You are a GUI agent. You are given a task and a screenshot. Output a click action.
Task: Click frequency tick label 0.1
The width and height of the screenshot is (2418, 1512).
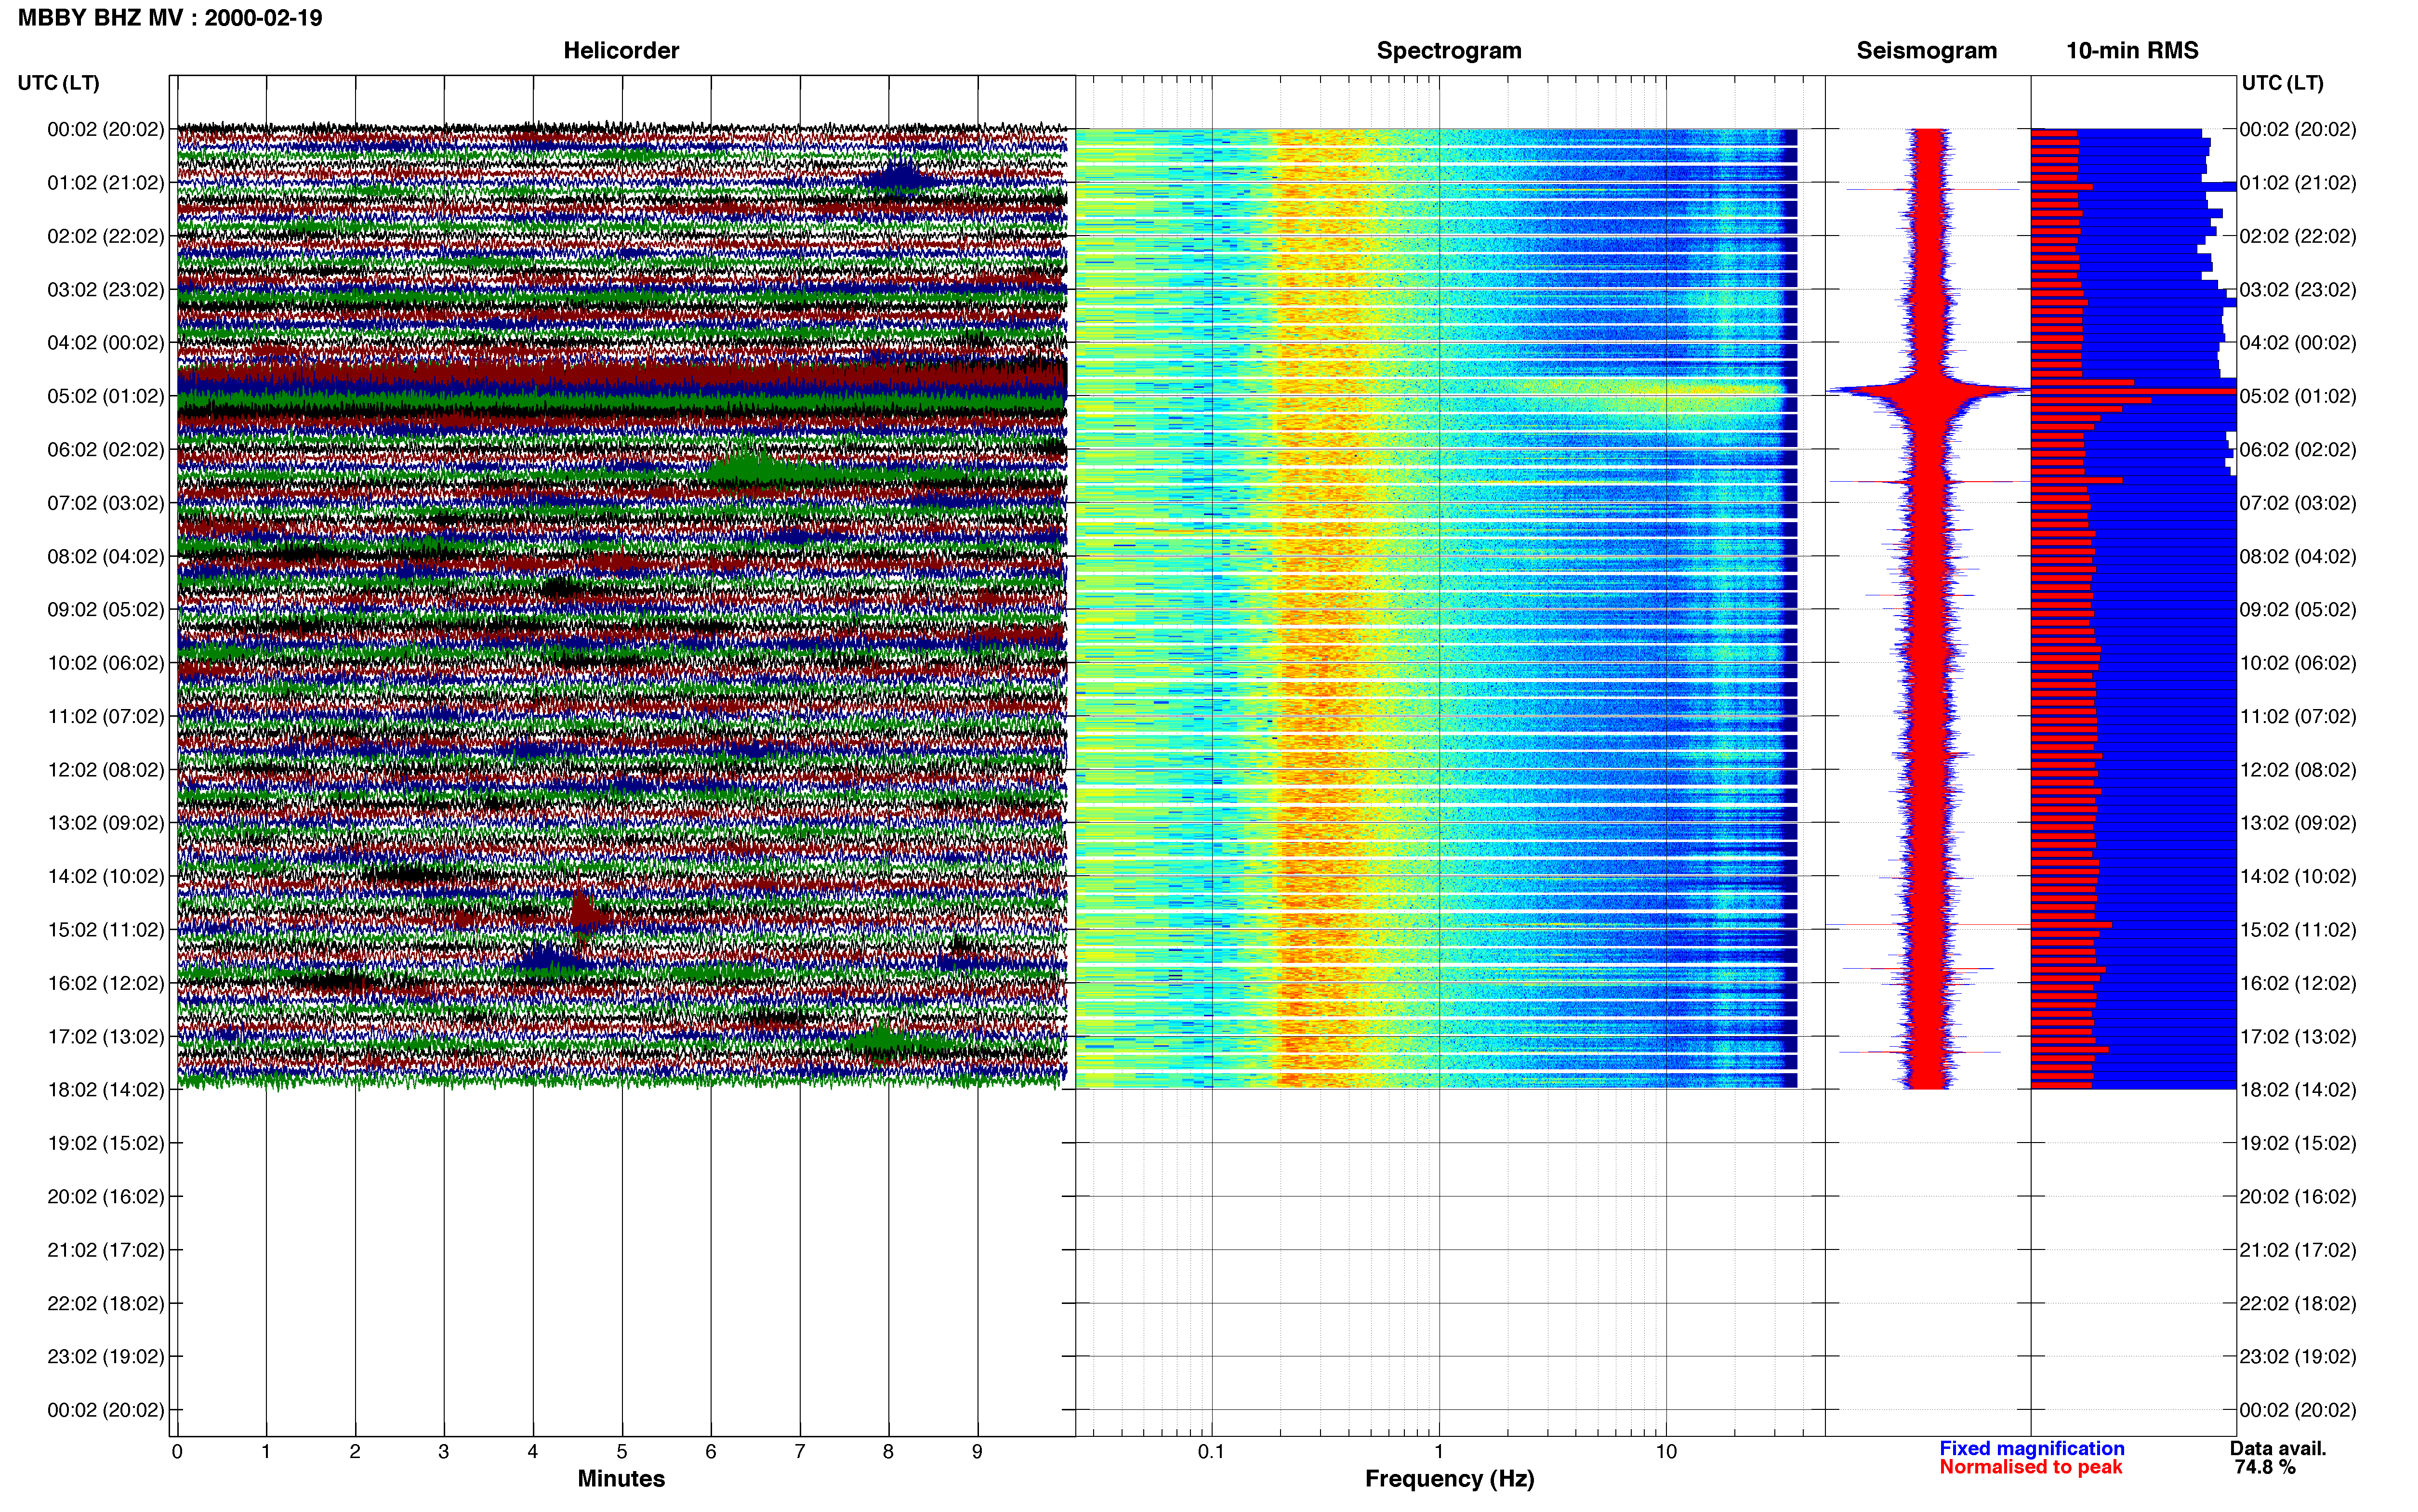pos(1211,1452)
